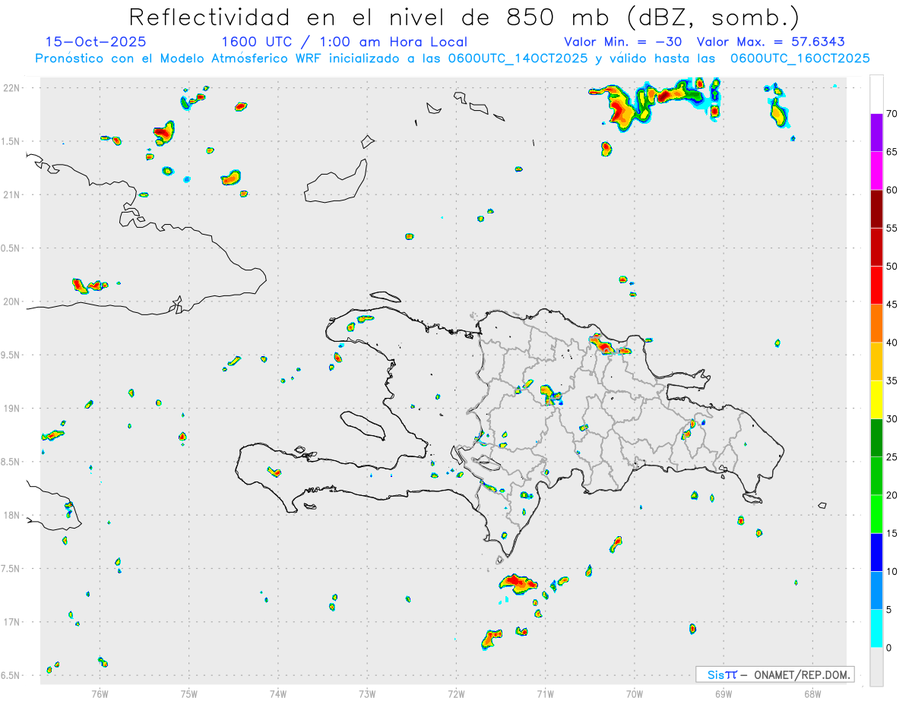Select the yellow 30–35 dBZ colorbar segment

[x=876, y=399]
